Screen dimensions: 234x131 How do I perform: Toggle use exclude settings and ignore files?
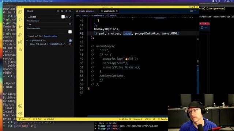point(70,32)
